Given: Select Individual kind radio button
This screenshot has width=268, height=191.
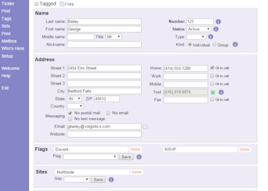Looking at the screenshot, I should (190, 44).
